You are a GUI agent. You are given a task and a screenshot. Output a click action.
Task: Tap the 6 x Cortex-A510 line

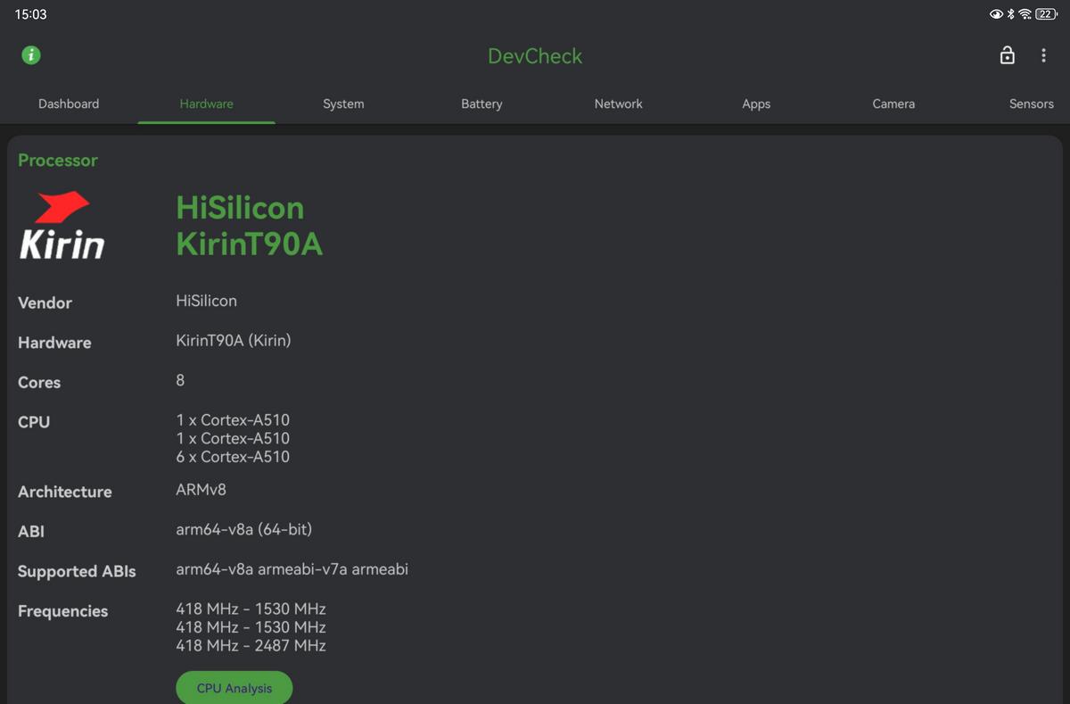click(233, 457)
